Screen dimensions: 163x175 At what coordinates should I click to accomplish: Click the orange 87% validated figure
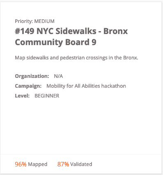[63, 164]
